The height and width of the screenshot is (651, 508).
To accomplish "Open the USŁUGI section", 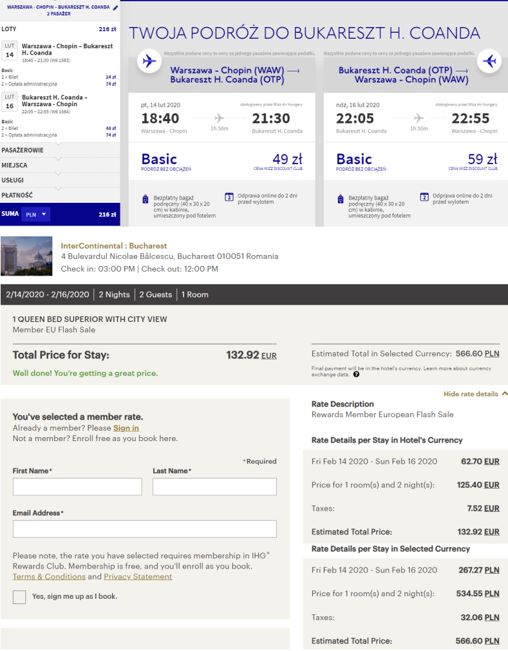I will pyautogui.click(x=13, y=180).
